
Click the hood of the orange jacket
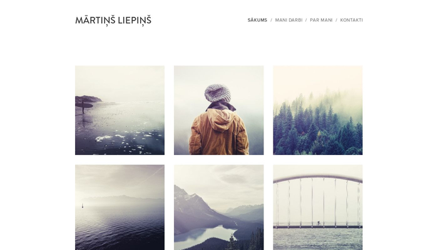221,120
